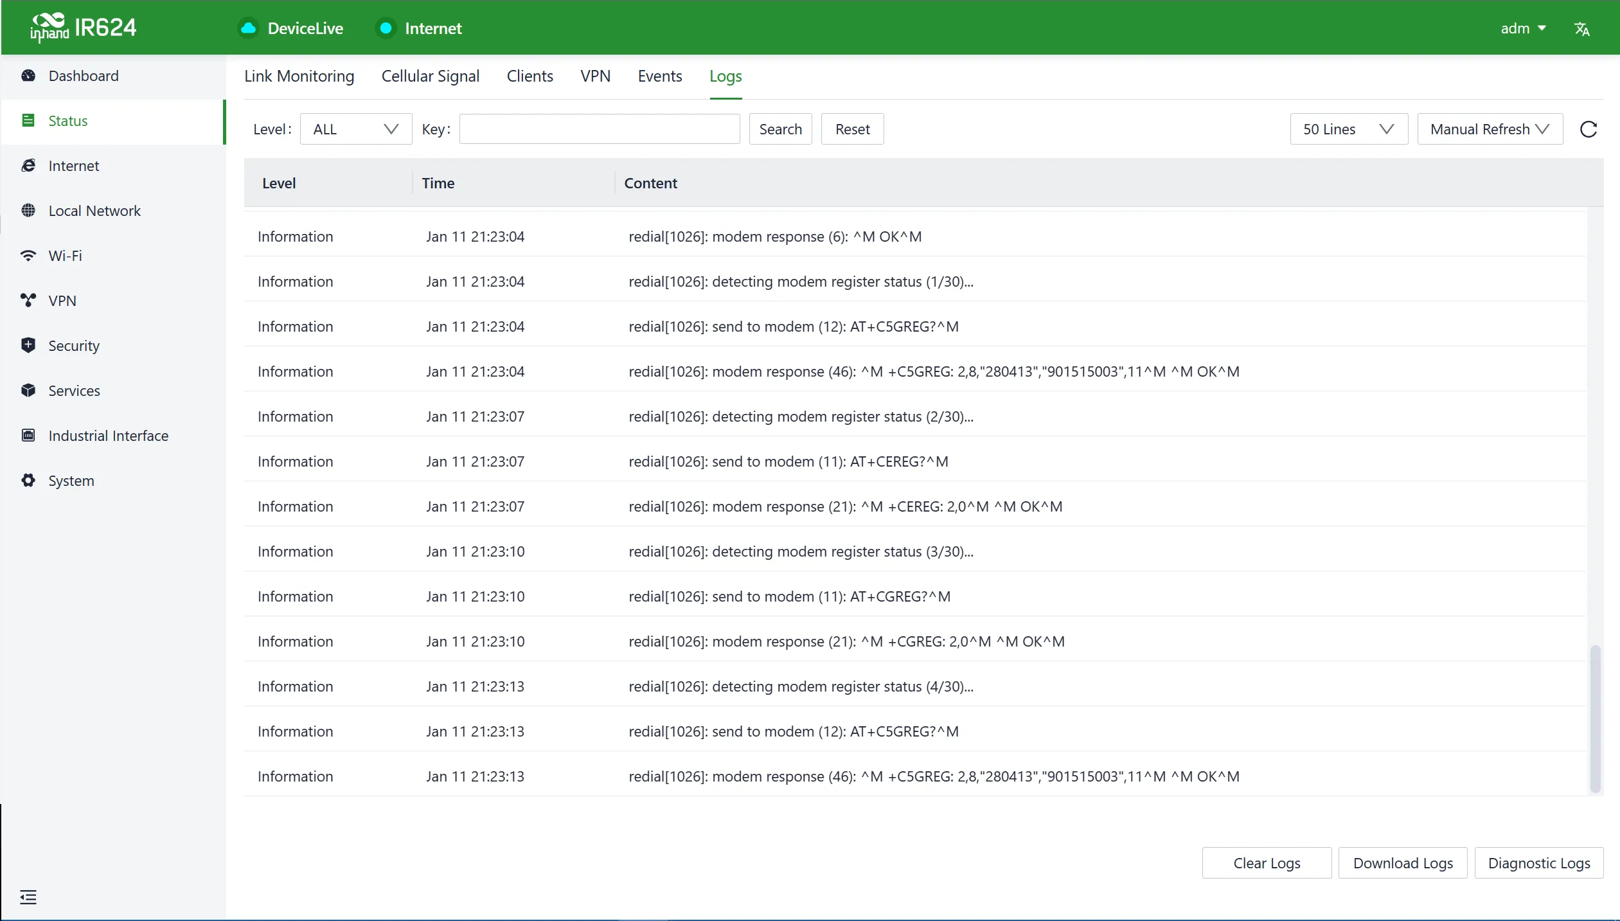
Task: Click the Status sidebar icon
Action: pyautogui.click(x=28, y=121)
